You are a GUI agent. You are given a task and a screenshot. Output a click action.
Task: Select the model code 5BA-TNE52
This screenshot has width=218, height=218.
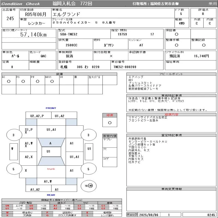click(x=69, y=34)
